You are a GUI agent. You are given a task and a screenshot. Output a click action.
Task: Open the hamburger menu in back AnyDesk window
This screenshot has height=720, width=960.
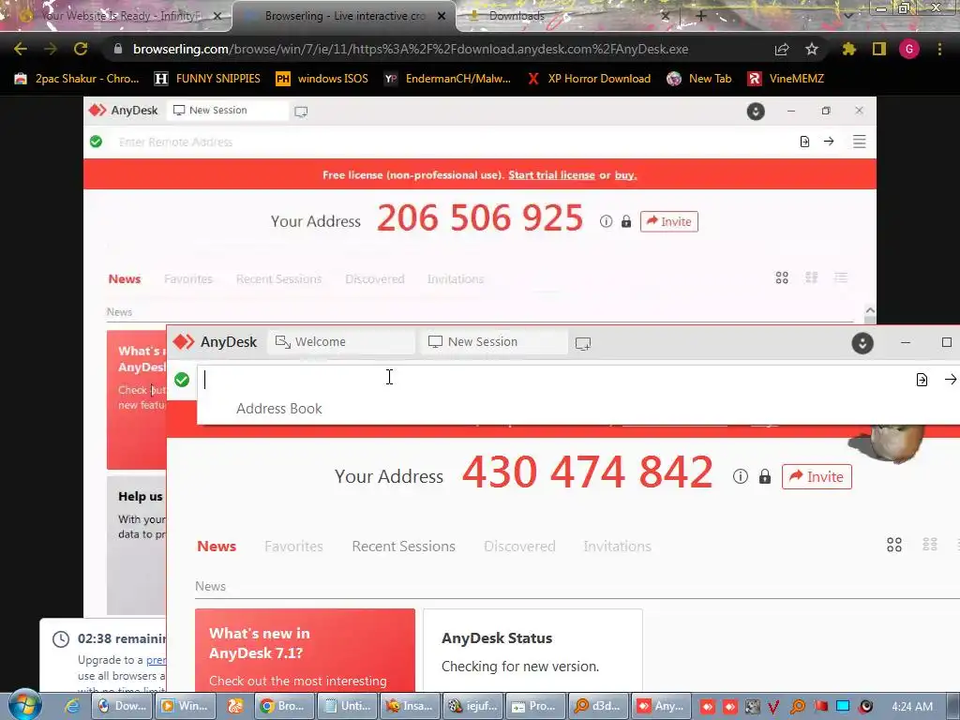coord(859,142)
